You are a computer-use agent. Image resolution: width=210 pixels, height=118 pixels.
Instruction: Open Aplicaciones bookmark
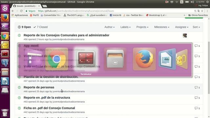click(x=20, y=15)
